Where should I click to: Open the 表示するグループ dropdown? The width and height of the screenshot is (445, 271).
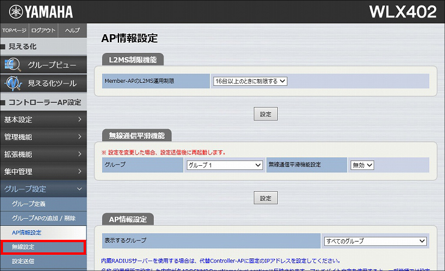pyautogui.click(x=375, y=241)
